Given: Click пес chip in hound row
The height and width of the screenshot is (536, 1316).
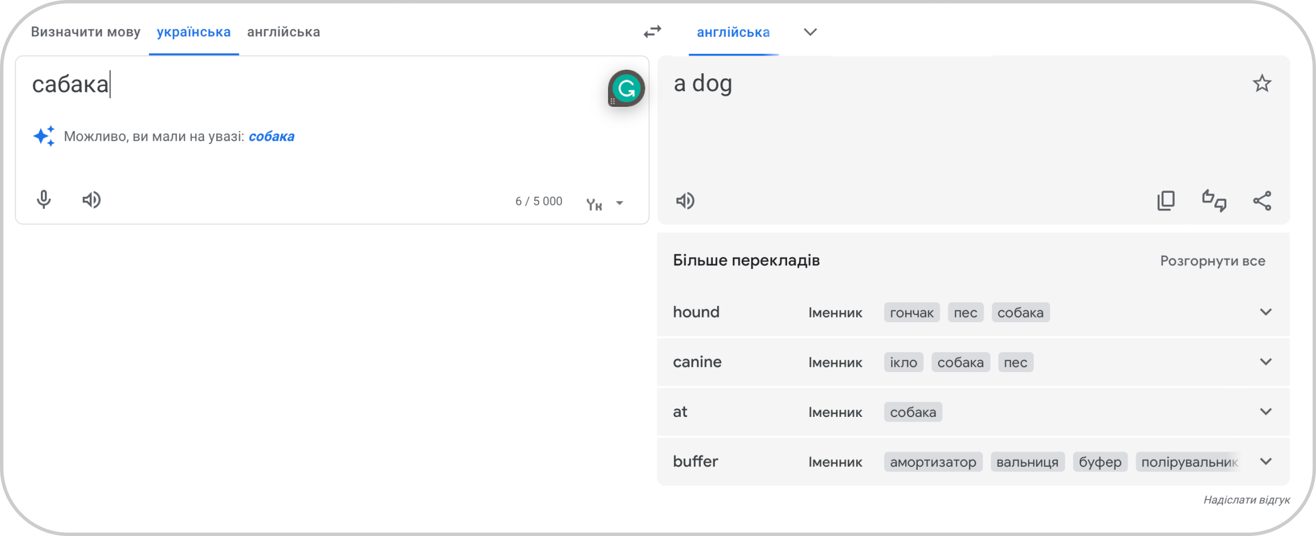Looking at the screenshot, I should pos(965,313).
